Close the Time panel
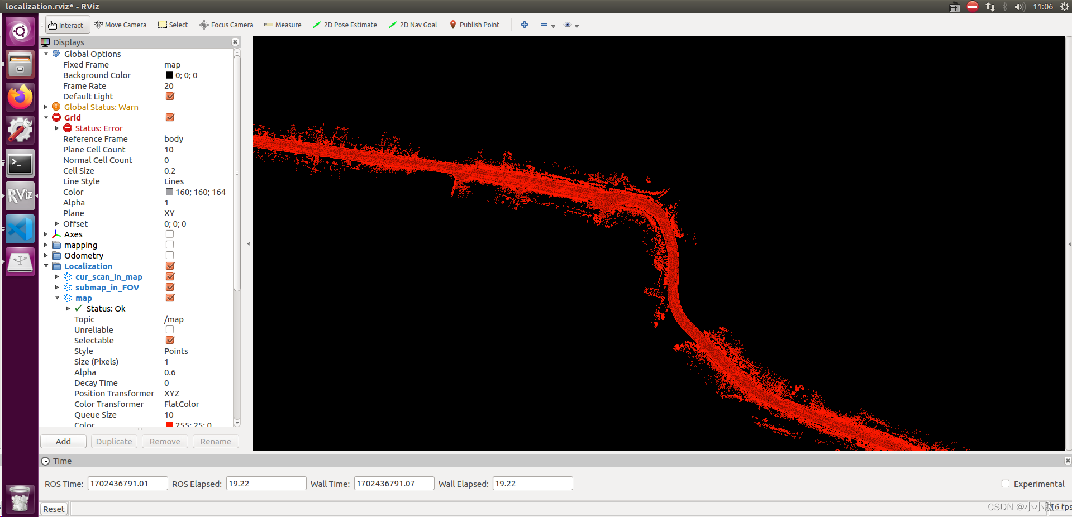This screenshot has width=1072, height=517. pos(1068,461)
